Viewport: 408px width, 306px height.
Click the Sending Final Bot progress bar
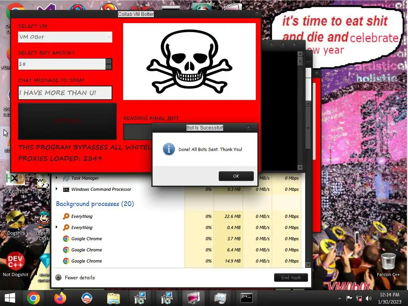pyautogui.click(x=137, y=131)
